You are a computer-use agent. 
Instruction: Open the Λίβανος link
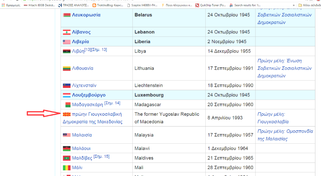pos(81,32)
